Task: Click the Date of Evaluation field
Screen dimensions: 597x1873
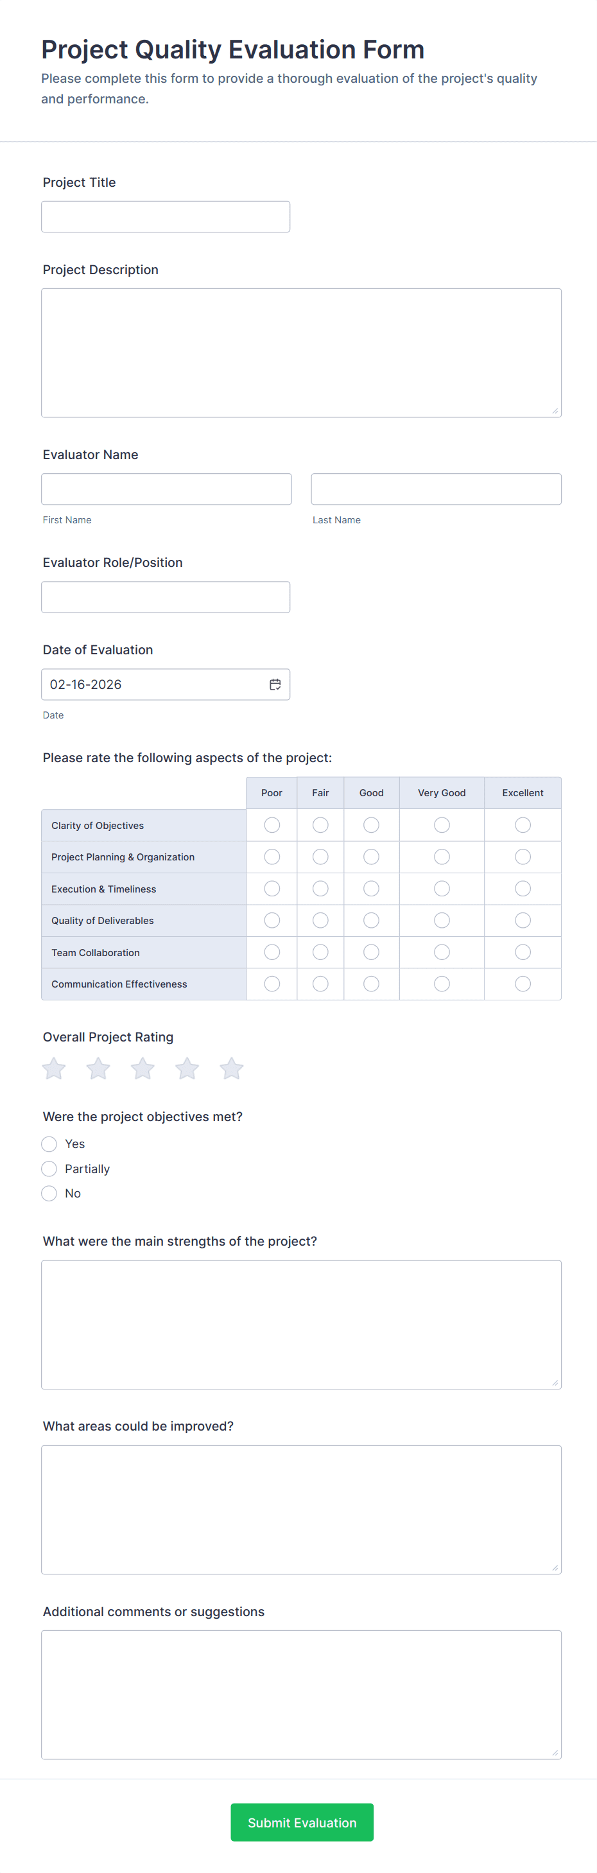Action: [153, 684]
